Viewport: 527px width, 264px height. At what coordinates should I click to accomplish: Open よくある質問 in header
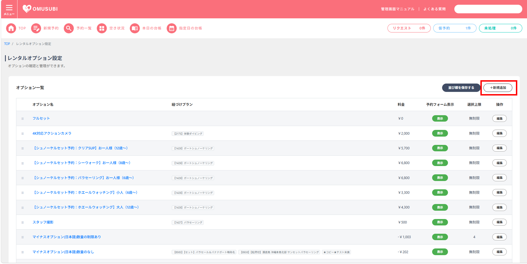(434, 9)
